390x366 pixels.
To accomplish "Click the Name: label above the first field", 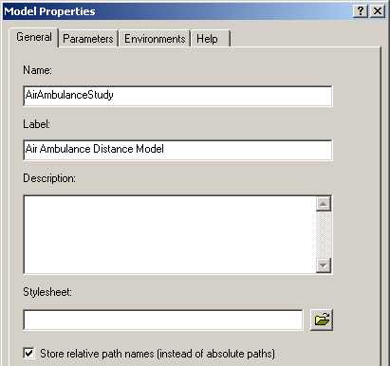I will point(37,70).
